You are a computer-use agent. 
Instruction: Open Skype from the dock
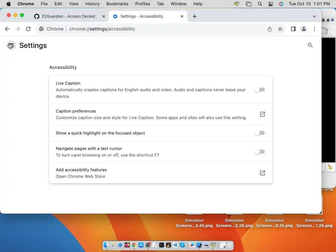click(x=182, y=245)
